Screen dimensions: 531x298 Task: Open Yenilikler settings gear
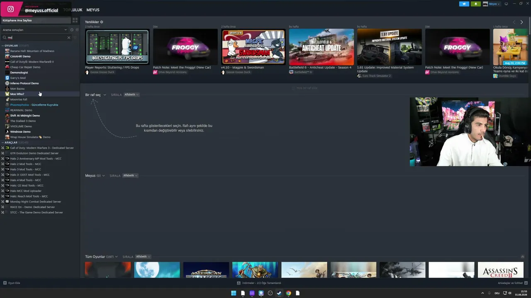point(102,22)
